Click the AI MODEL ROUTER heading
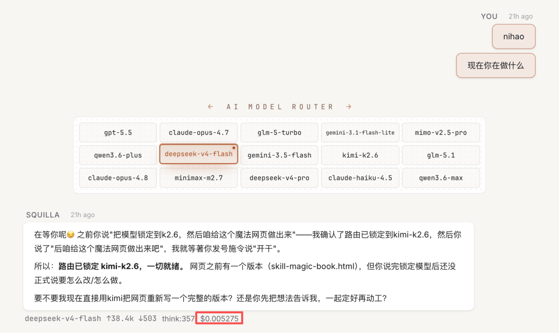The image size is (559, 333). (280, 107)
